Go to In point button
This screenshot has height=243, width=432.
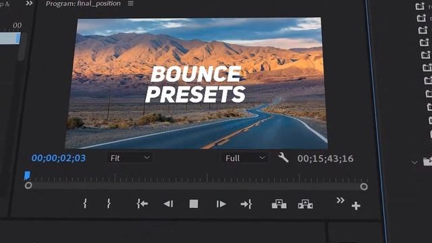(x=142, y=204)
